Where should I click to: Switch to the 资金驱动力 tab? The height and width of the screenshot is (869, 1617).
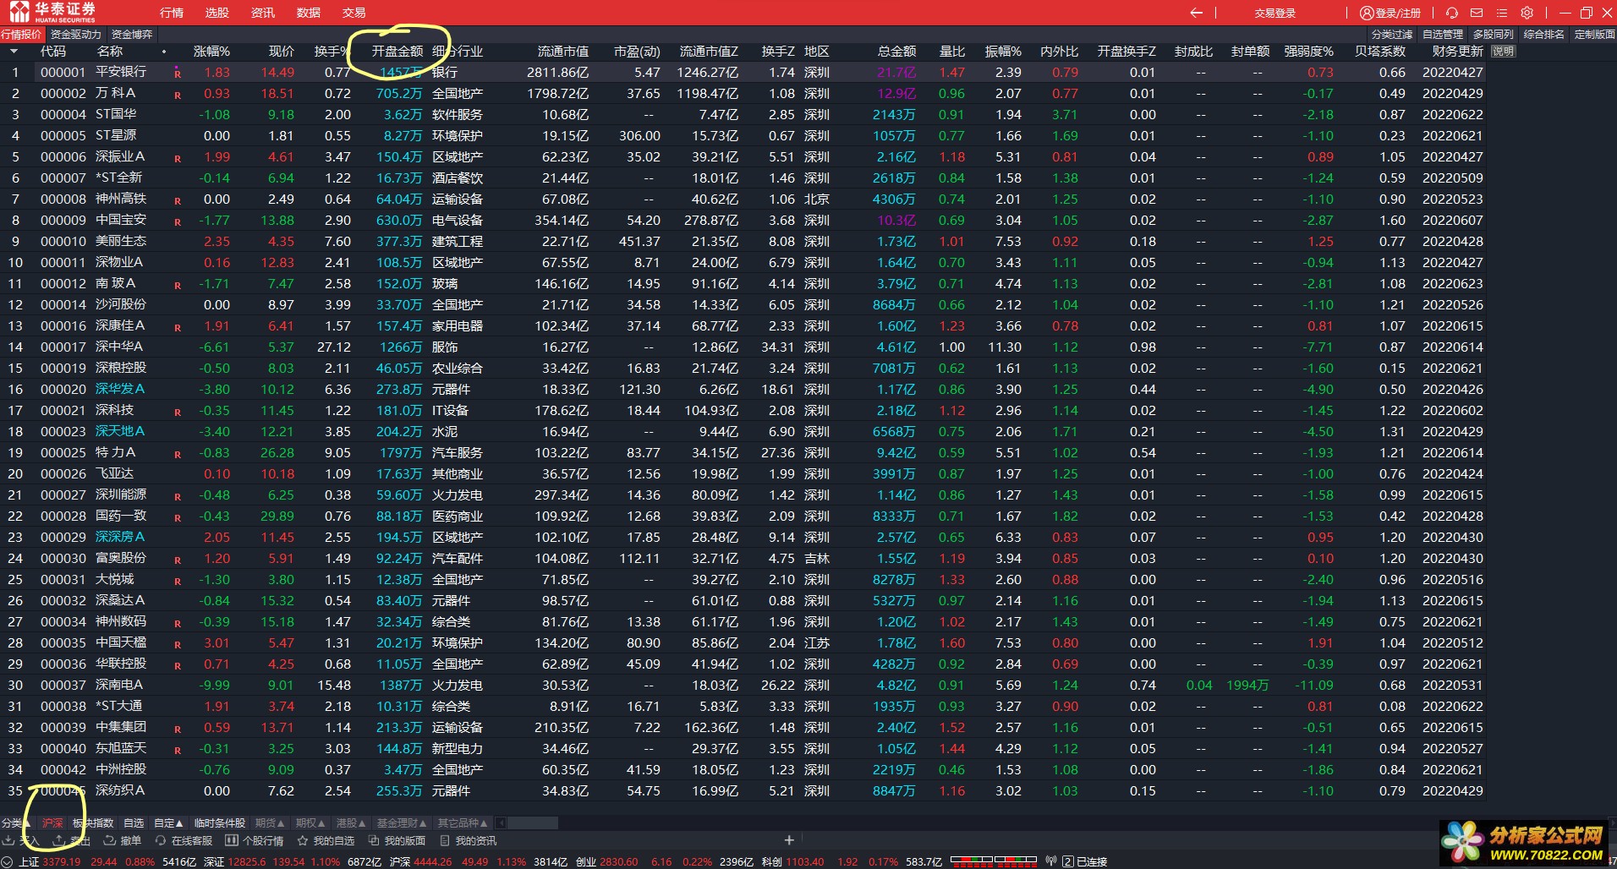[75, 35]
